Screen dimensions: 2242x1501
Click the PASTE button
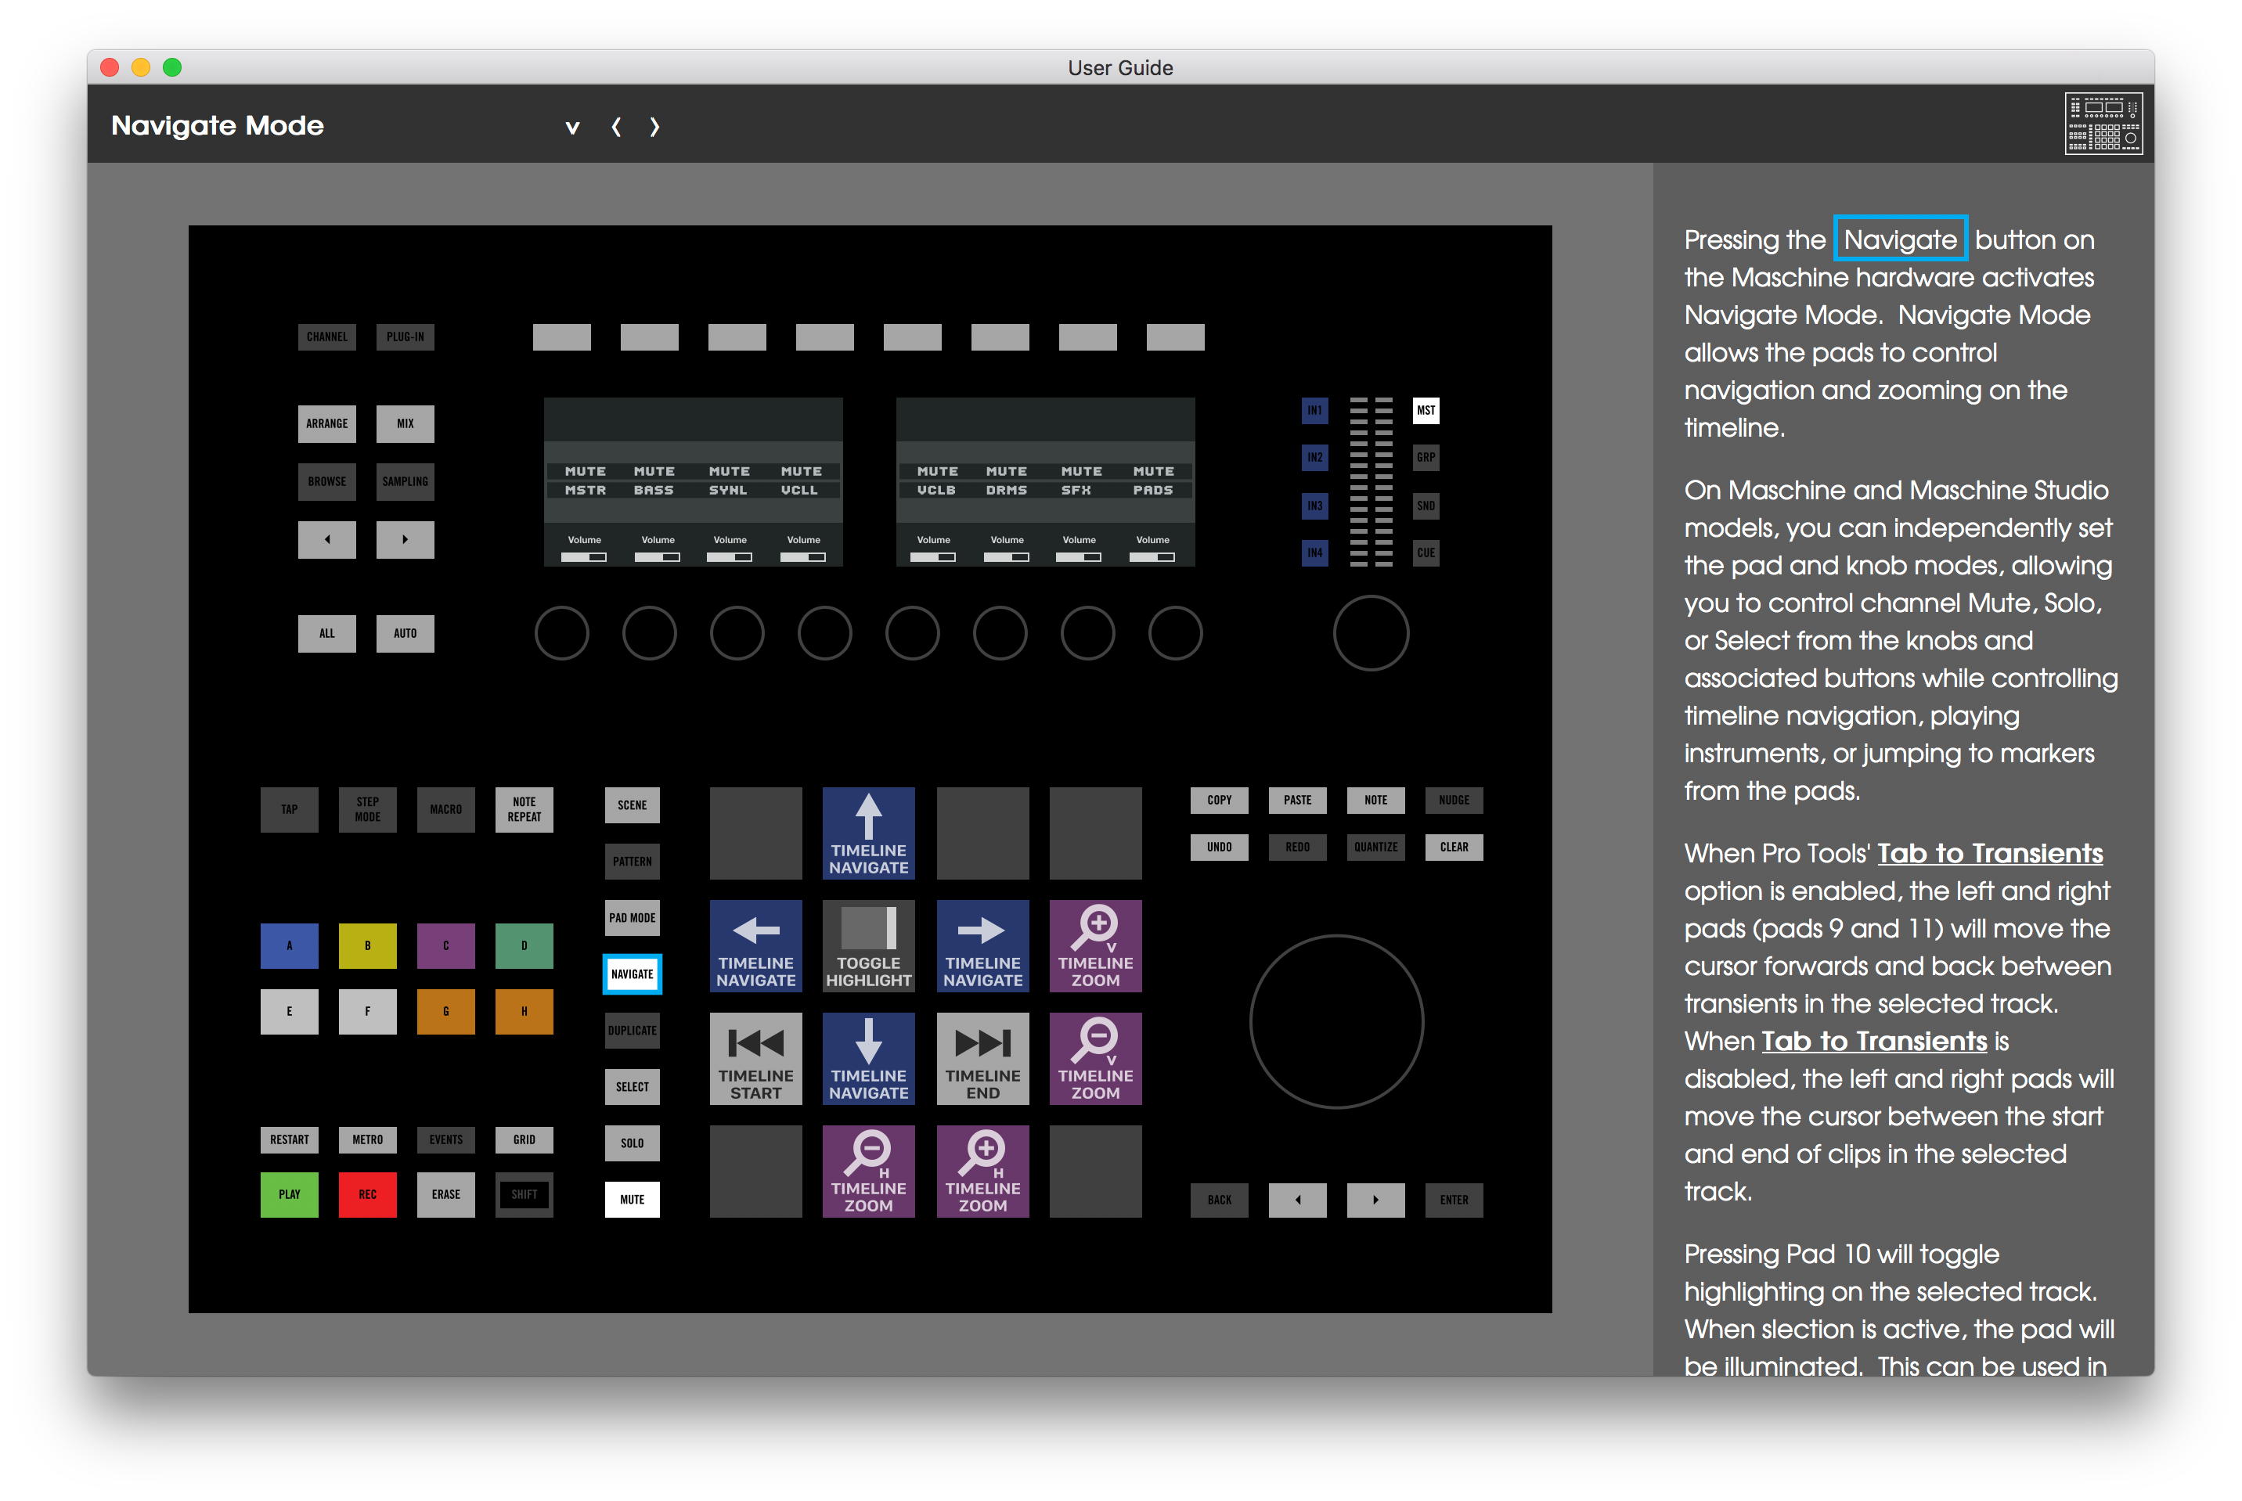click(x=1298, y=801)
